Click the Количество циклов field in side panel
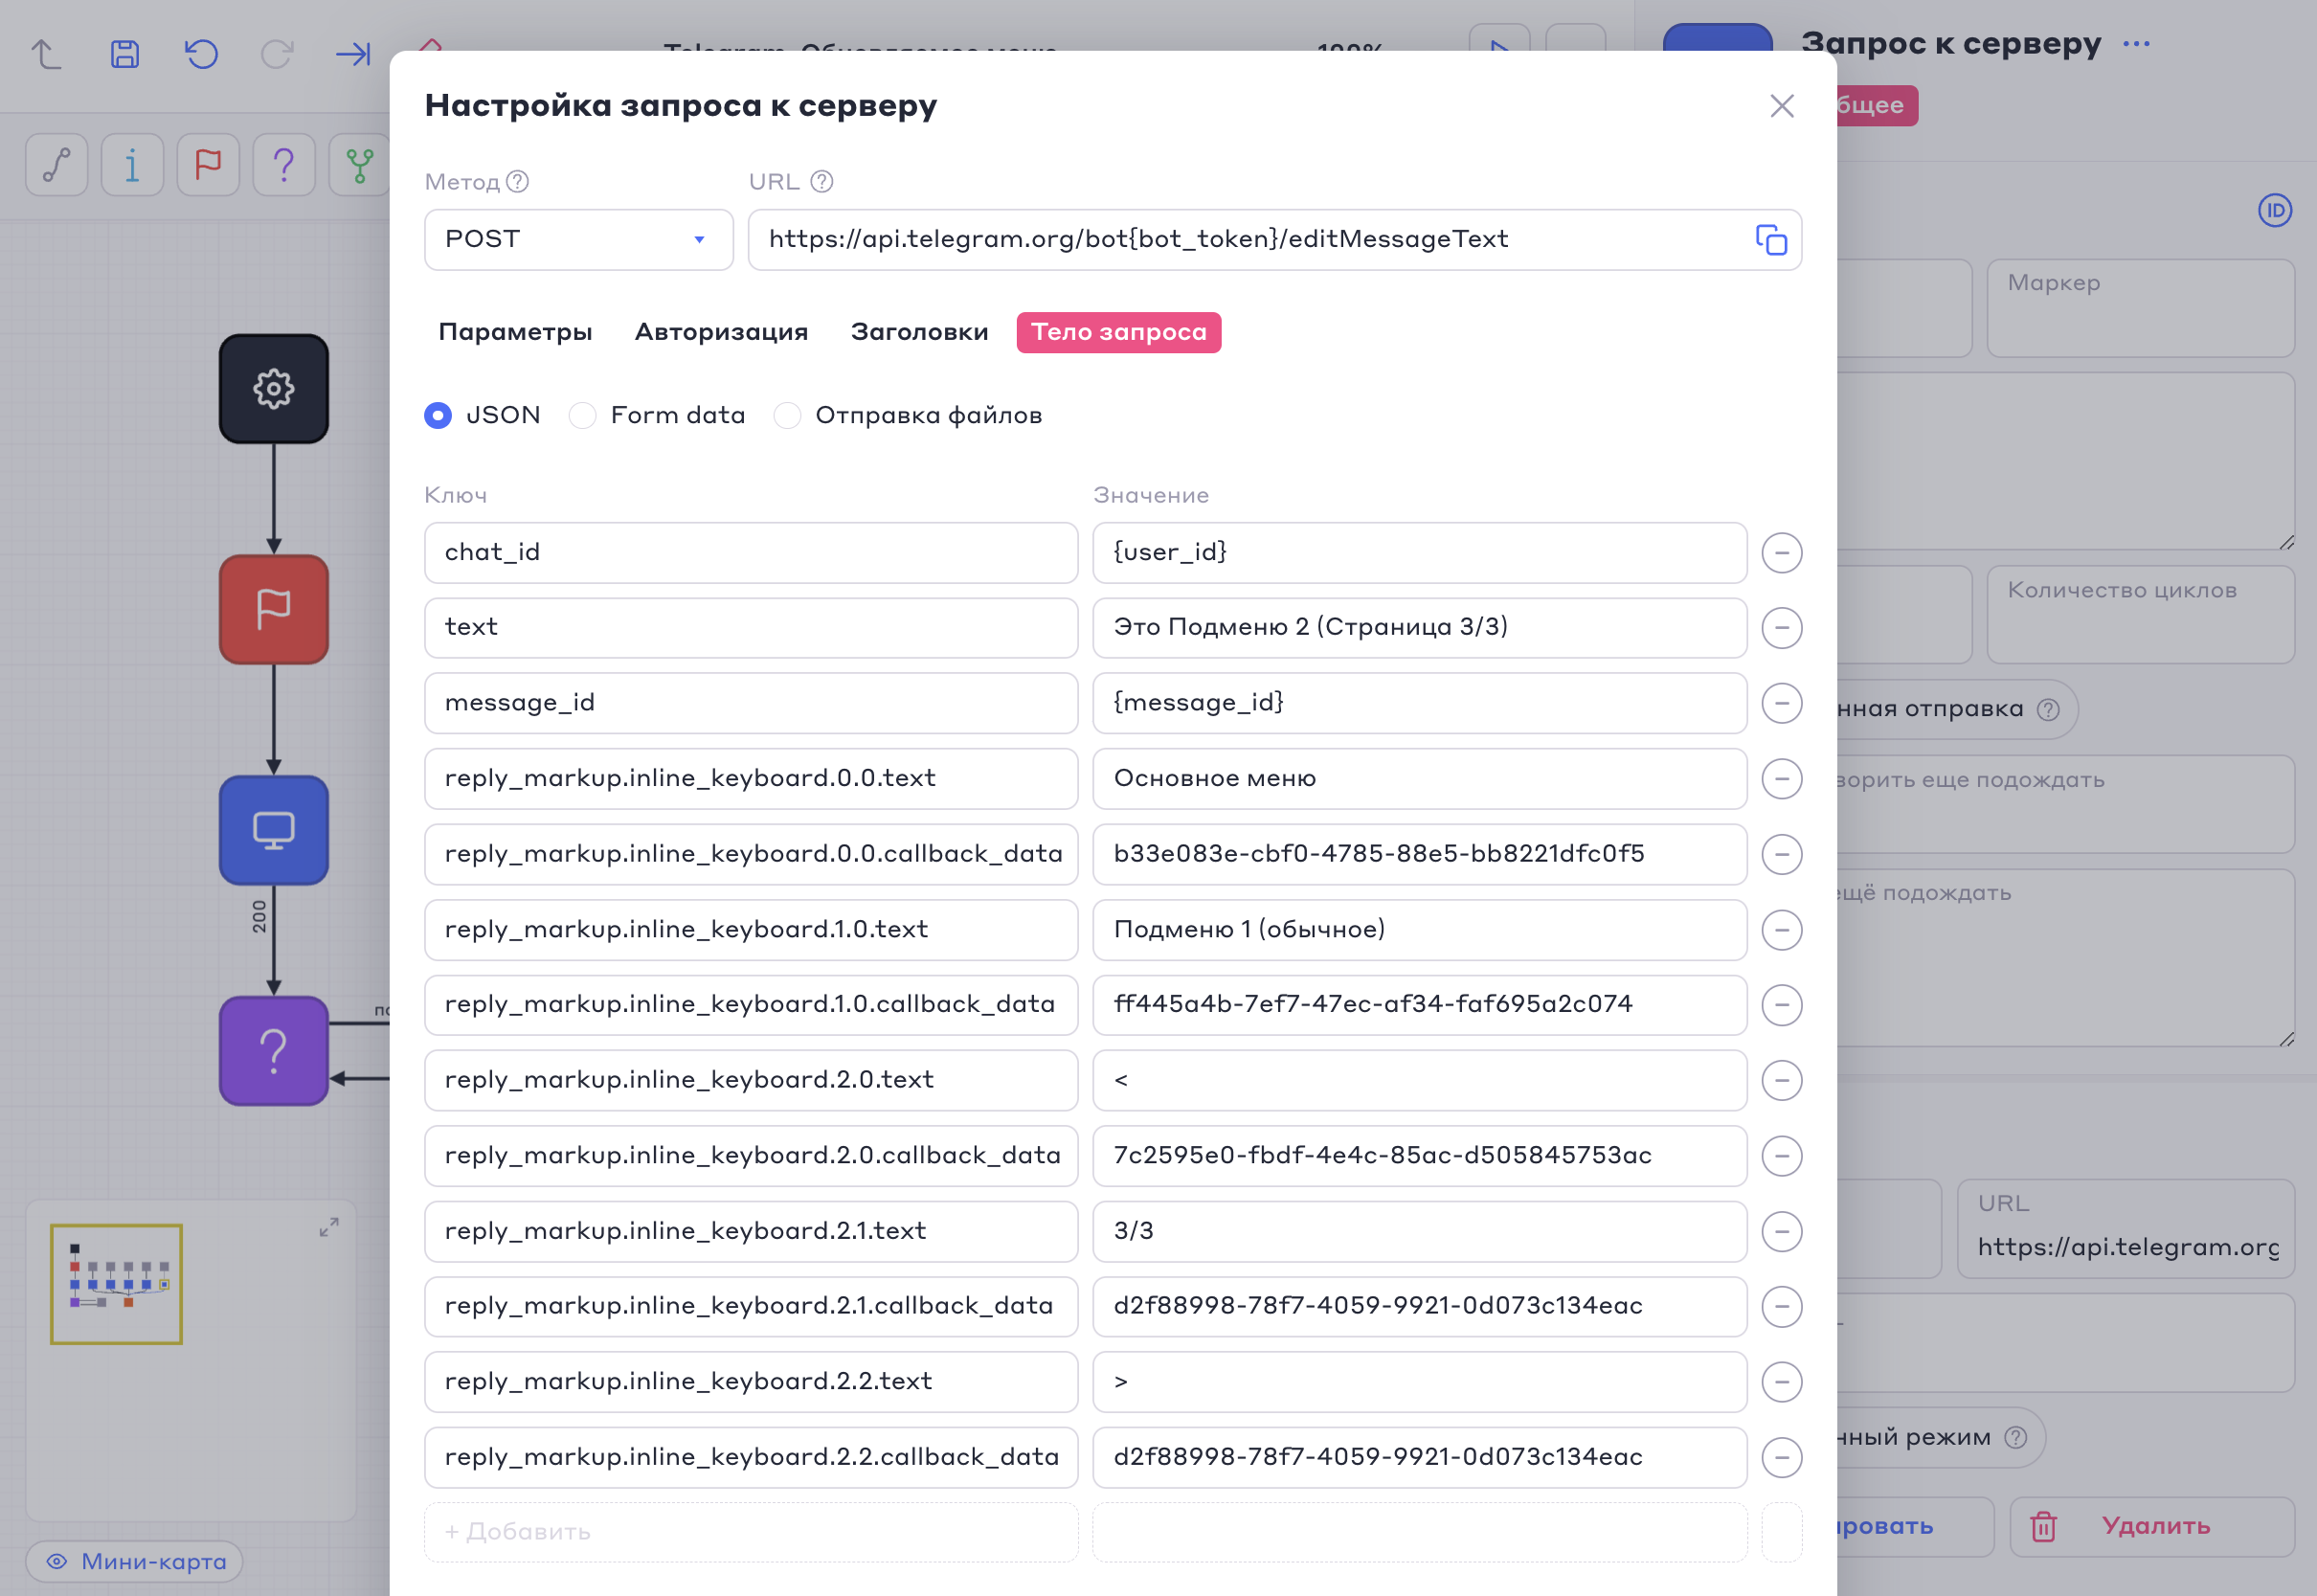This screenshot has width=2317, height=1596. pos(2140,615)
